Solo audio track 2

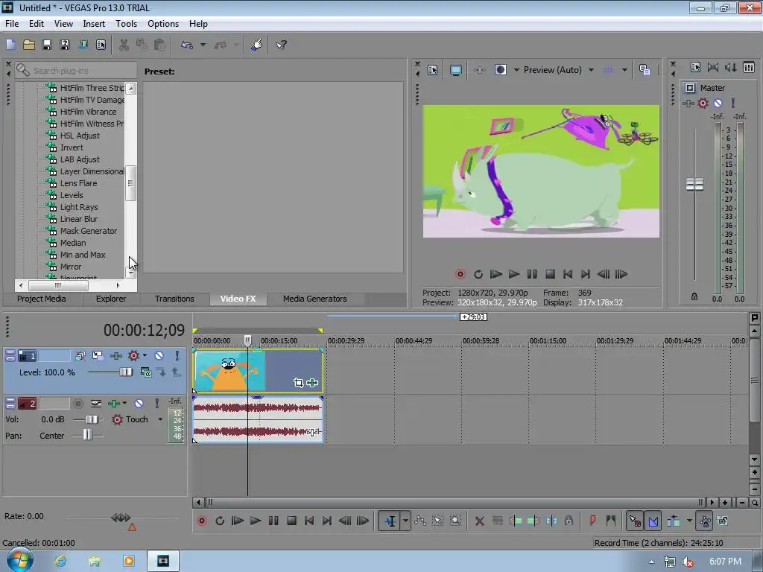pyautogui.click(x=156, y=403)
